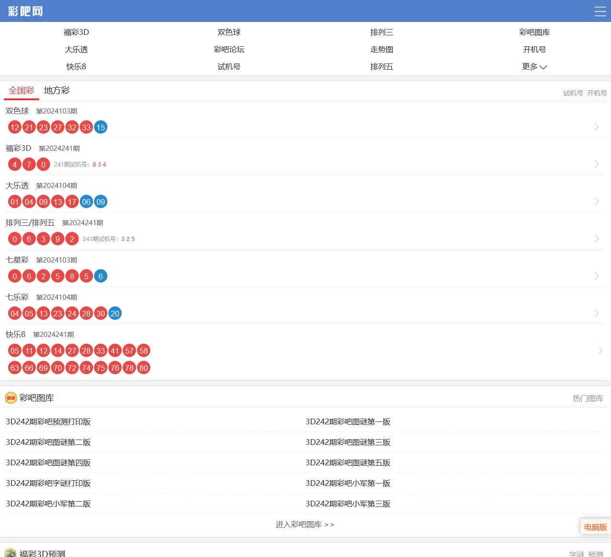The width and height of the screenshot is (611, 557).
Task: Open 双色球 results via right chevron
Action: tap(597, 127)
